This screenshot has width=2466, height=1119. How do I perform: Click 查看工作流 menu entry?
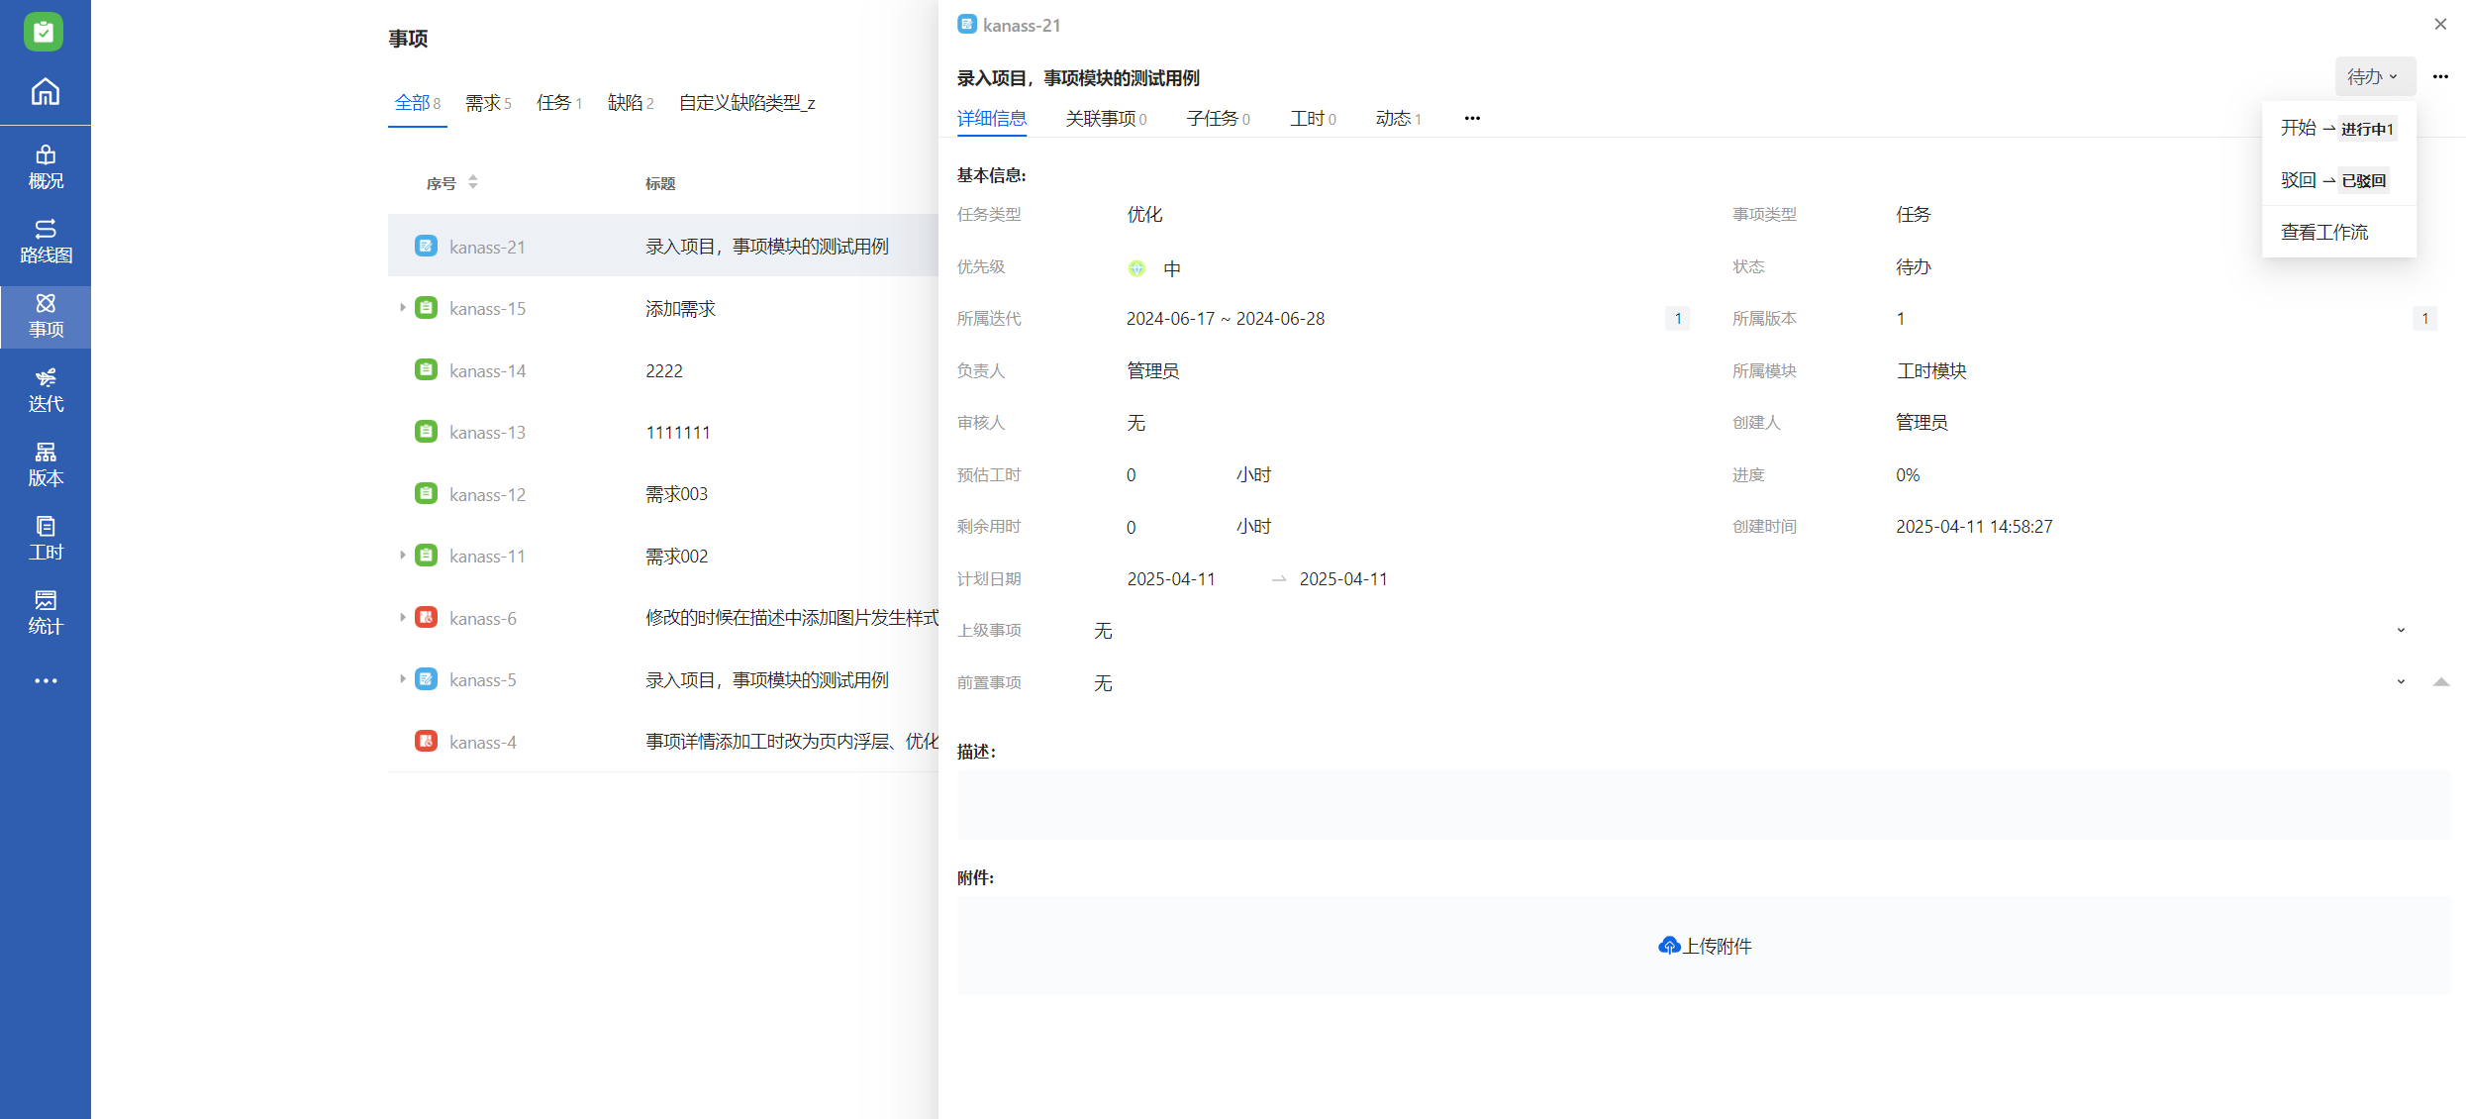click(x=2324, y=233)
